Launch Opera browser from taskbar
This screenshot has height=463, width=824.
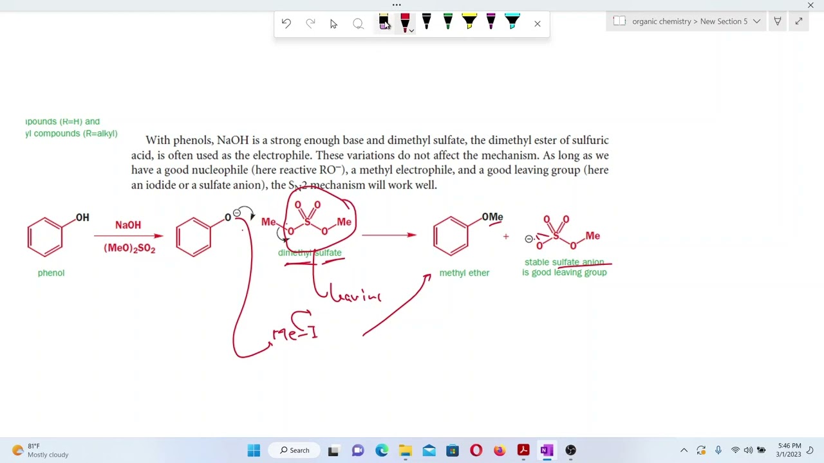(x=476, y=450)
